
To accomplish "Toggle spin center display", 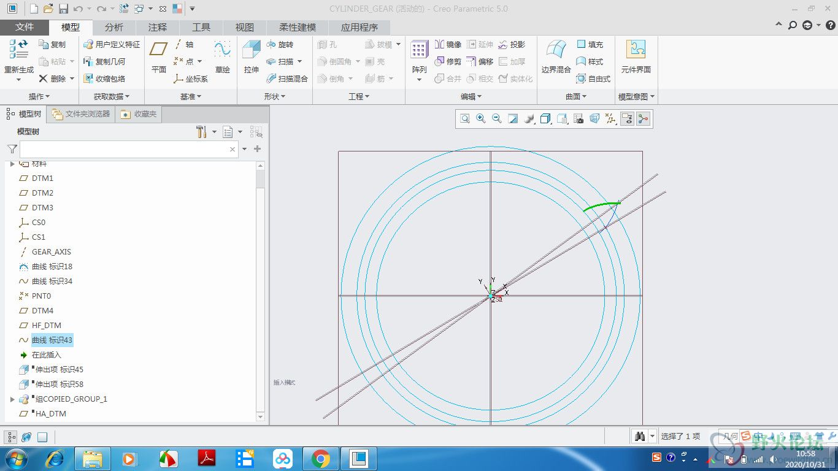I will (643, 119).
